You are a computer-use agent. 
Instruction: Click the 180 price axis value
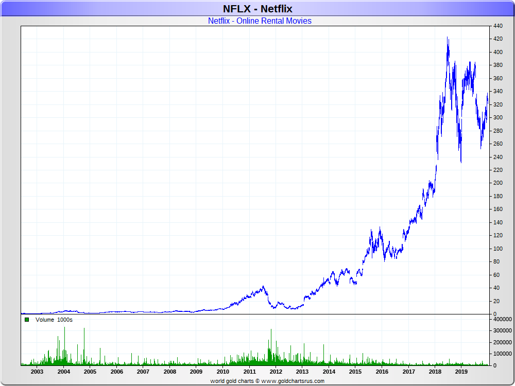(498, 196)
